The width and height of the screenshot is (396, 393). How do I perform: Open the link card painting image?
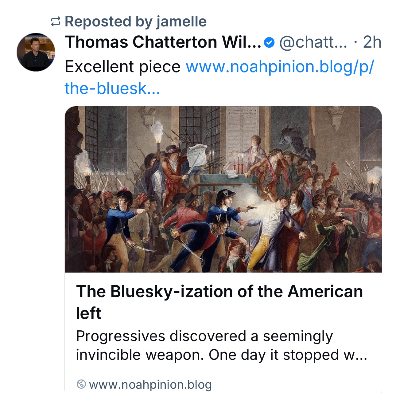coord(223,189)
